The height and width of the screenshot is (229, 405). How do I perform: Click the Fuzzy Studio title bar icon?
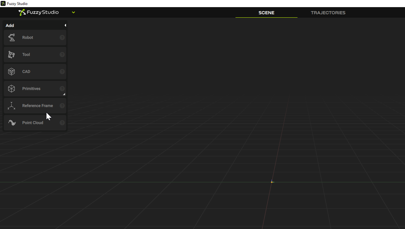pyautogui.click(x=3, y=3)
